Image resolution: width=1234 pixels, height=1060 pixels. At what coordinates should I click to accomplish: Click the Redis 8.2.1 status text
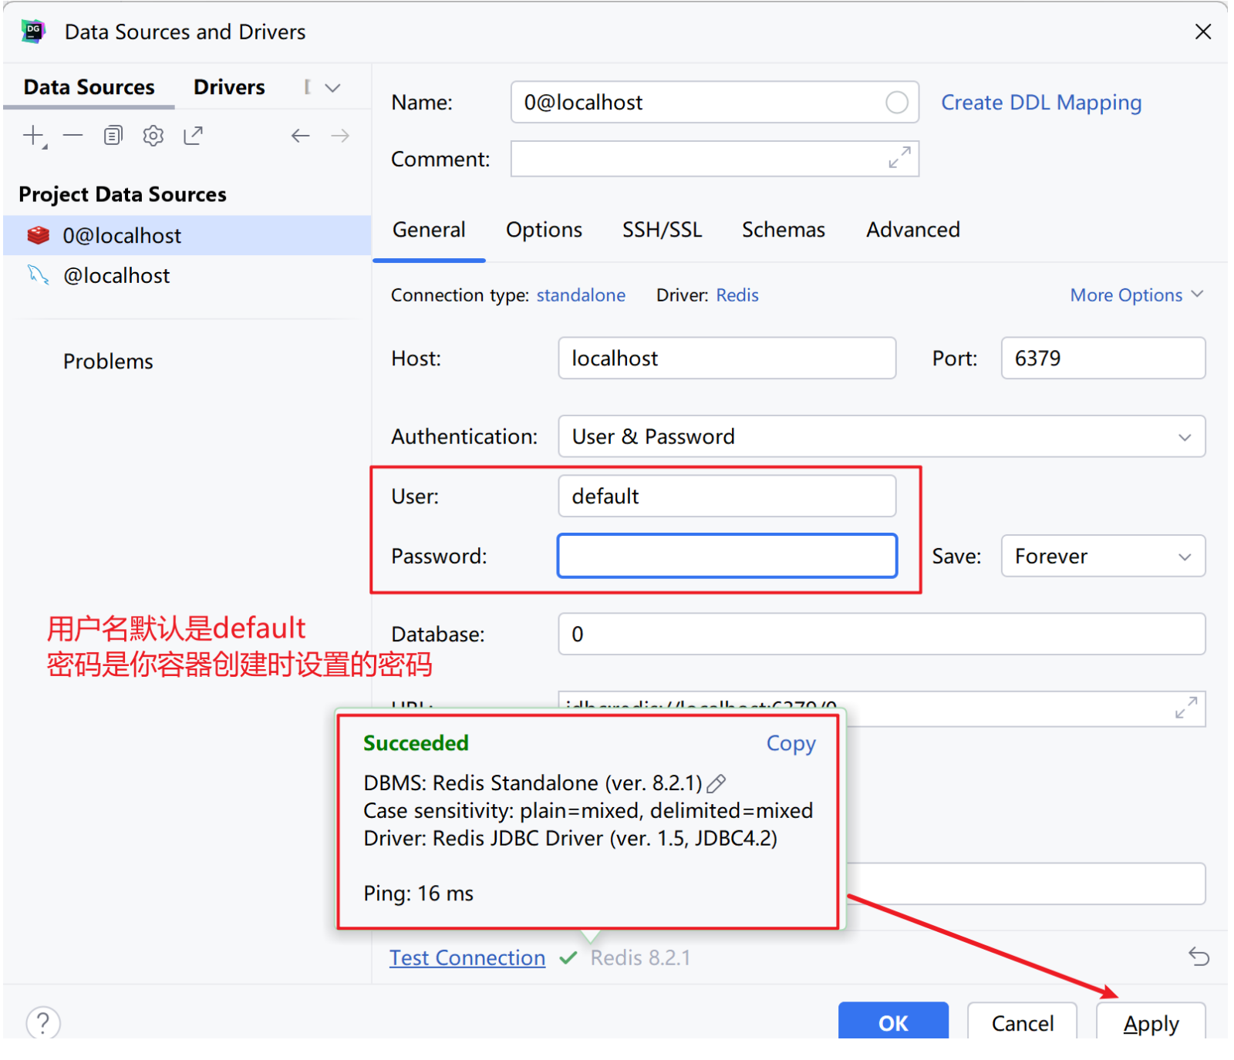pyautogui.click(x=640, y=957)
